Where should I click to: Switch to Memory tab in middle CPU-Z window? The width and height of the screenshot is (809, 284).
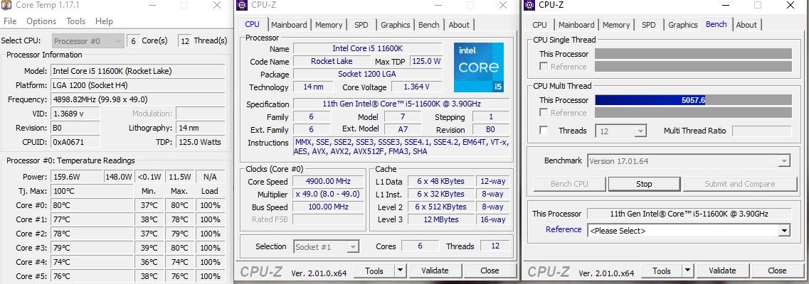(x=329, y=25)
